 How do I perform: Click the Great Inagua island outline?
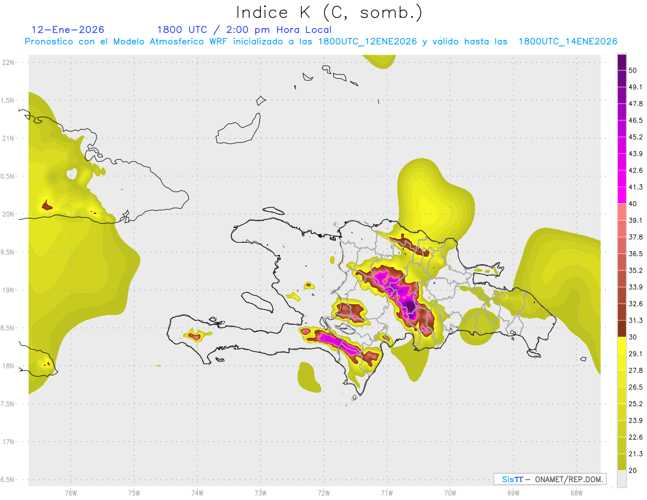click(238, 128)
